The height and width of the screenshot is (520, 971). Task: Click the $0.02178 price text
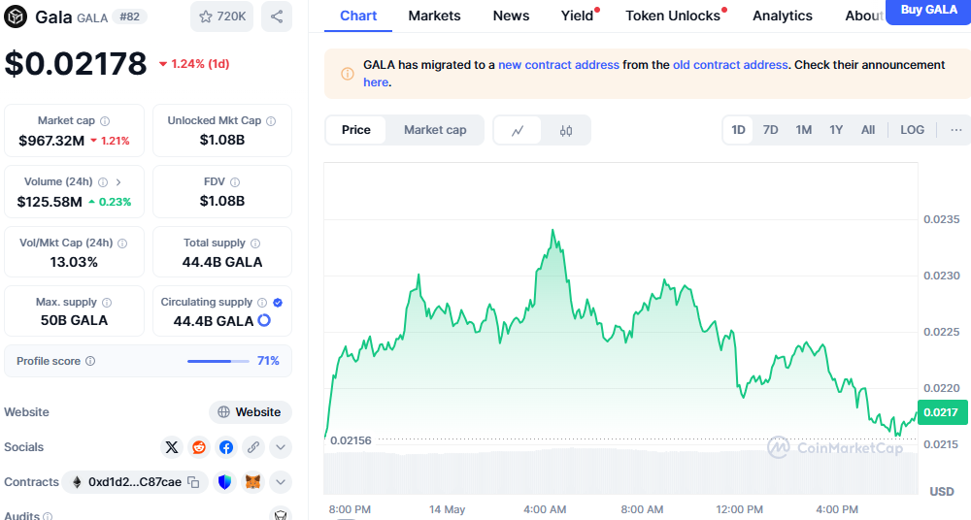click(76, 64)
